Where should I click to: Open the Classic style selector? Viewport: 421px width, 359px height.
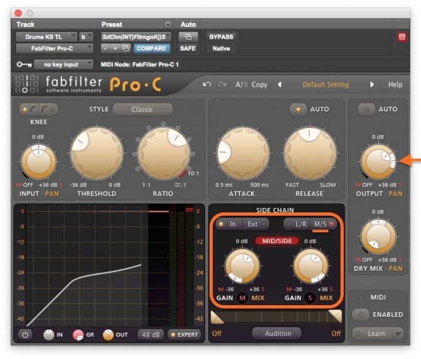143,109
